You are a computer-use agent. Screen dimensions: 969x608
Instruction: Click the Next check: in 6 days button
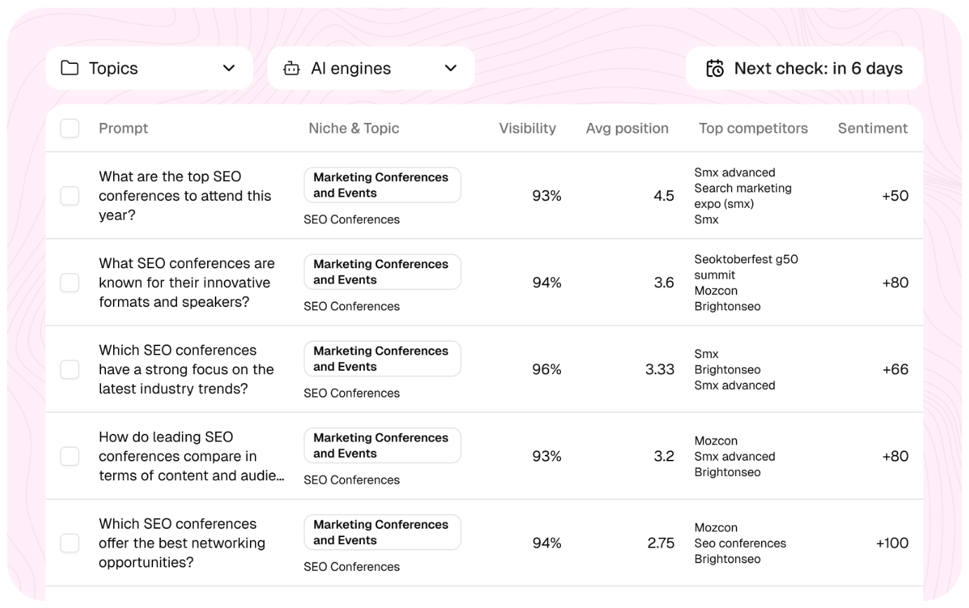coord(805,68)
